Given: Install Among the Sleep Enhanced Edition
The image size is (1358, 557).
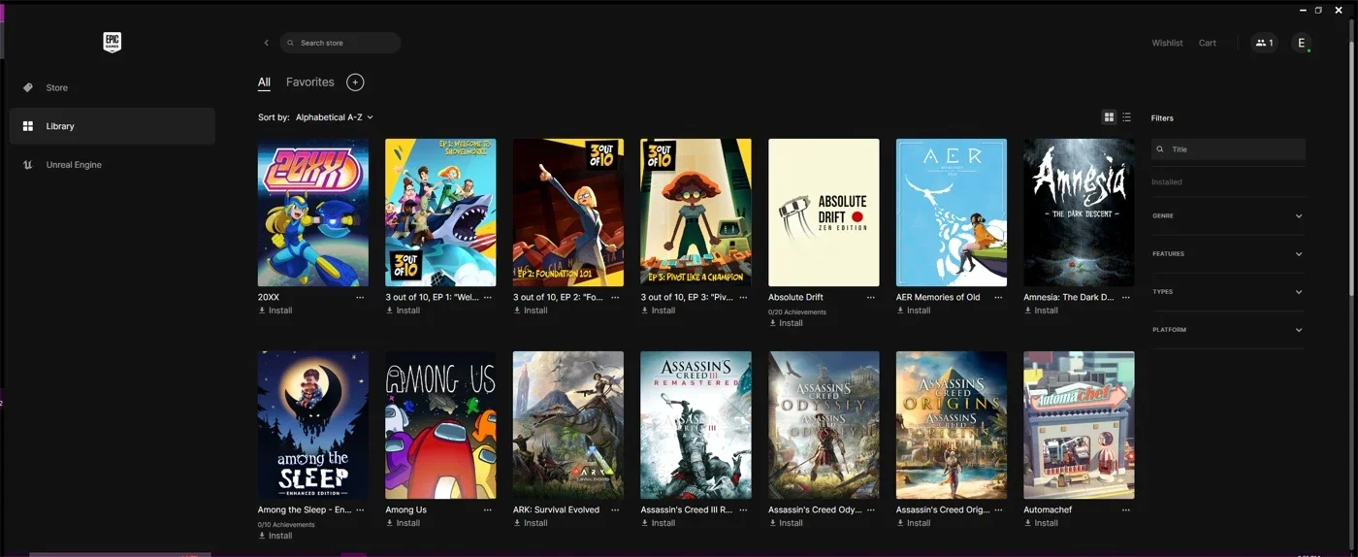Looking at the screenshot, I should (275, 536).
